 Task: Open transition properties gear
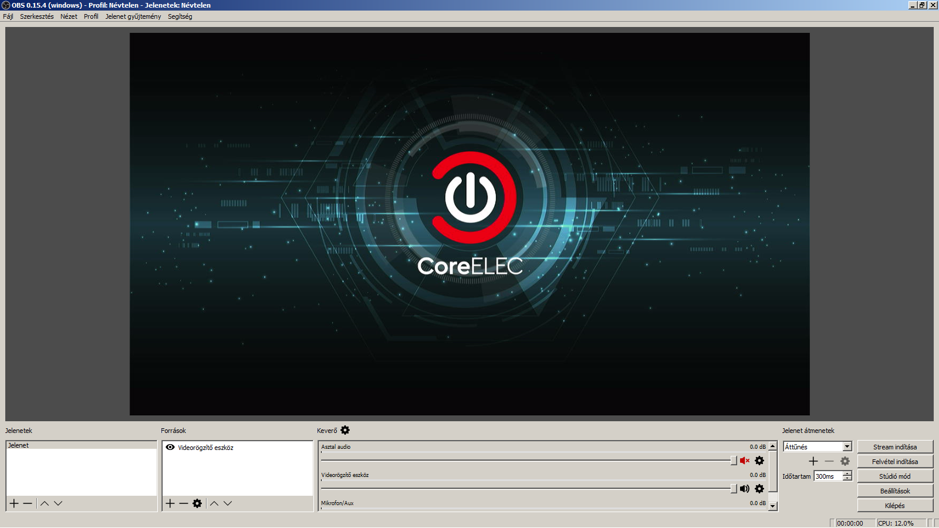coord(845,461)
